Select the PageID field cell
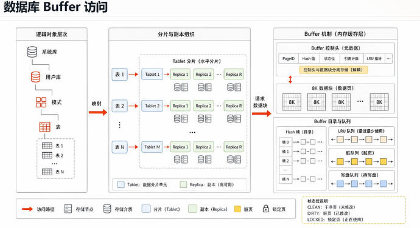The height and width of the screenshot is (228, 420). (x=289, y=58)
